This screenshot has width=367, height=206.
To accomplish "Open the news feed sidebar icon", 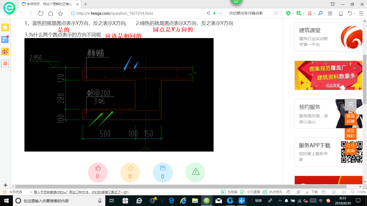I will tap(5, 39).
